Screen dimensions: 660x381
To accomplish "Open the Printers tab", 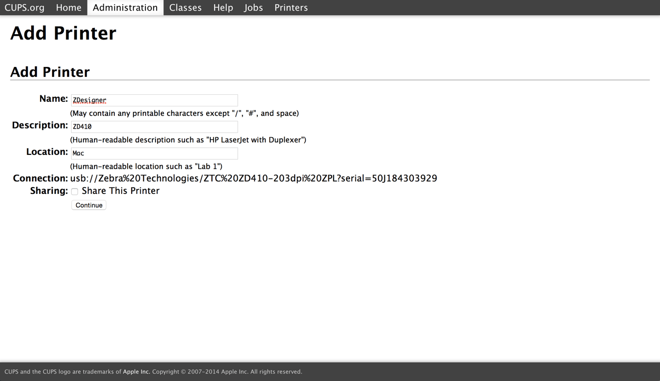I will pos(290,7).
